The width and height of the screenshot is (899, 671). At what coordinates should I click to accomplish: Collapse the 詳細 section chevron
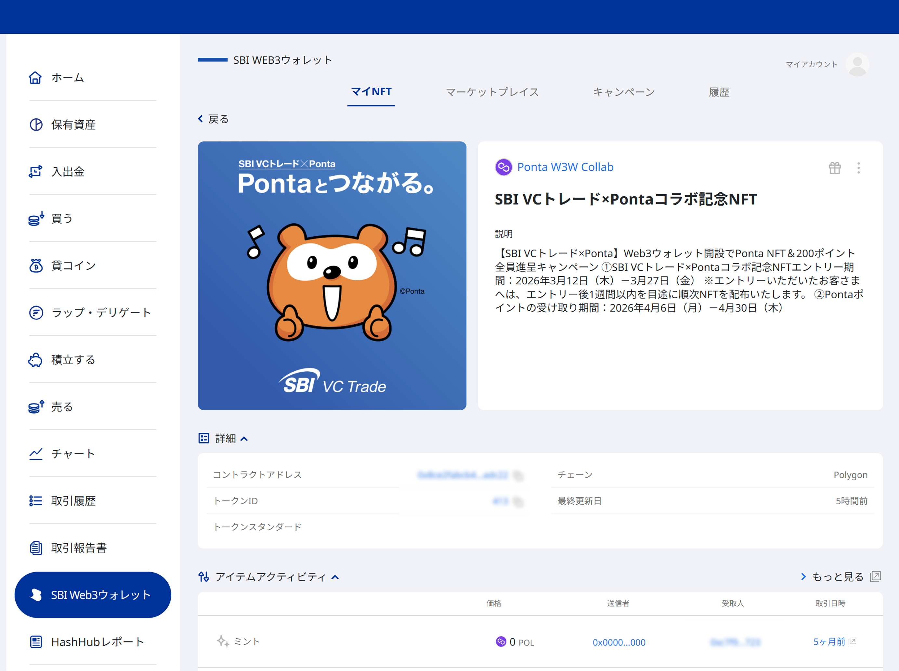[x=244, y=439]
